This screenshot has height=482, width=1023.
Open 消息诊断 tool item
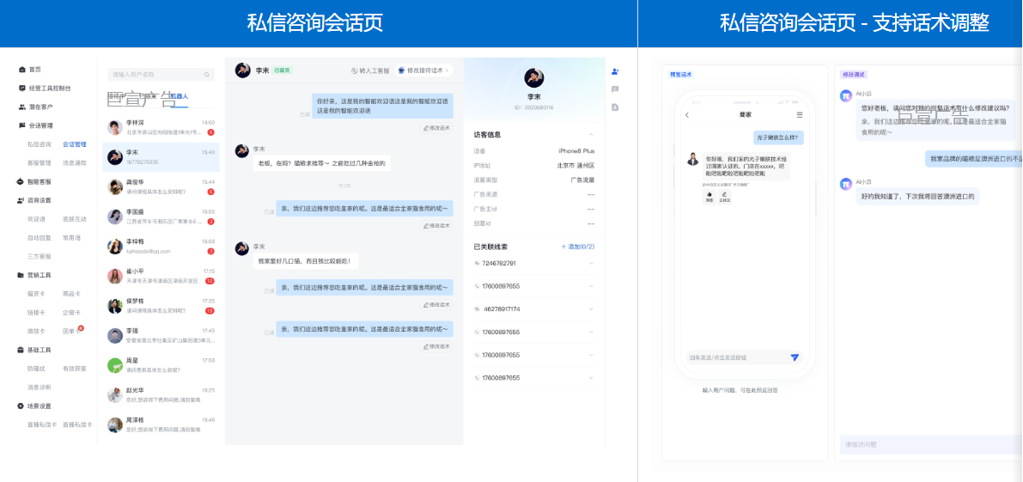[x=40, y=387]
